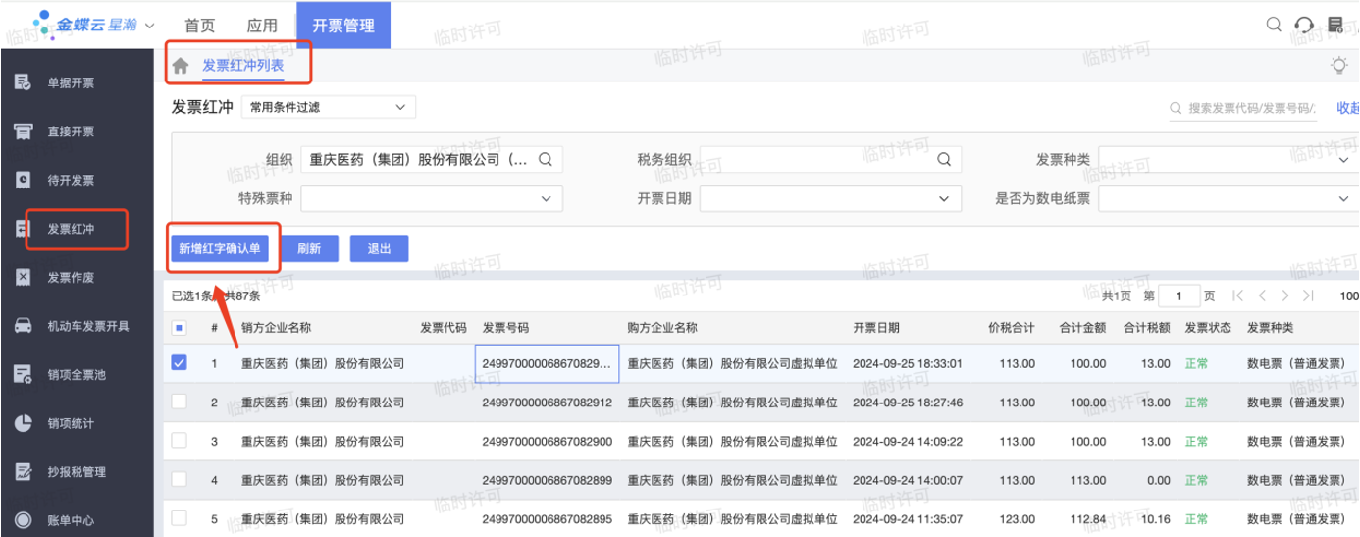1360x537 pixels.
Task: Open the customer service headset icon
Action: 1304,25
